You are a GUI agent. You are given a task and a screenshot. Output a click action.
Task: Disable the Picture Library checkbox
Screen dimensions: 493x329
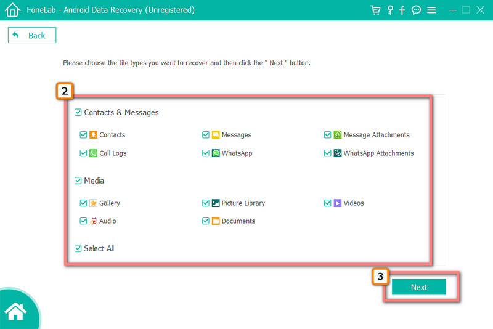click(x=206, y=203)
